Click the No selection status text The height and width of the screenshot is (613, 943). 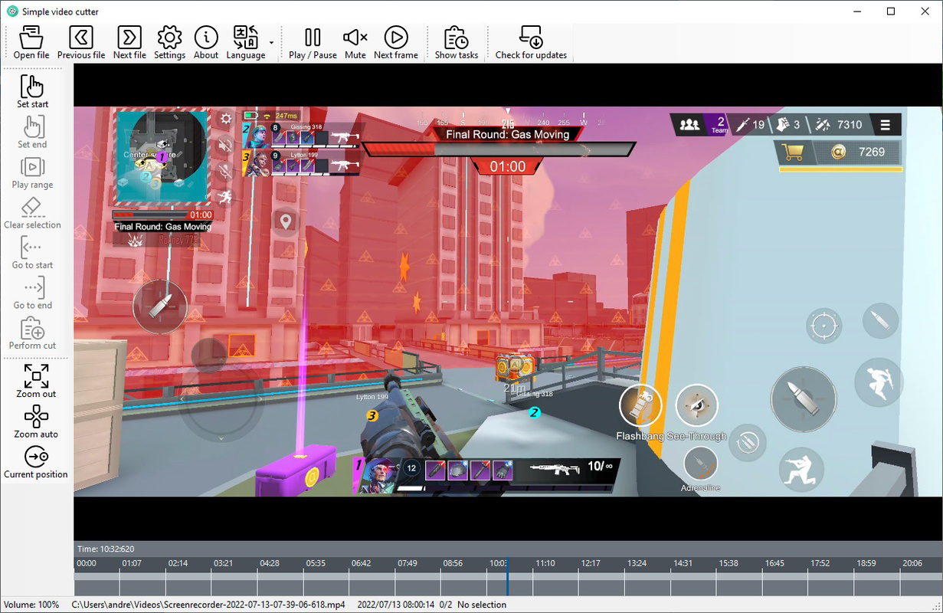[482, 605]
